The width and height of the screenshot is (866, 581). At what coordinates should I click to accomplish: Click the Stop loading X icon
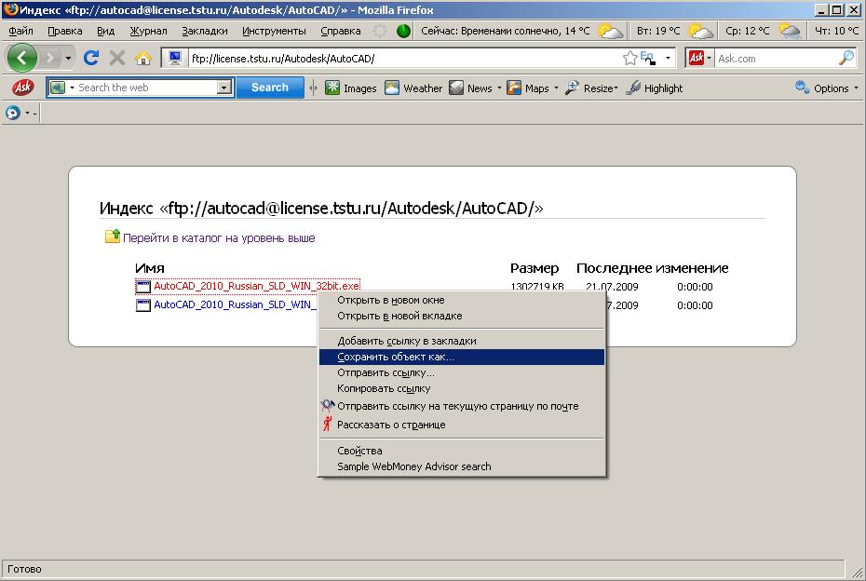(117, 58)
